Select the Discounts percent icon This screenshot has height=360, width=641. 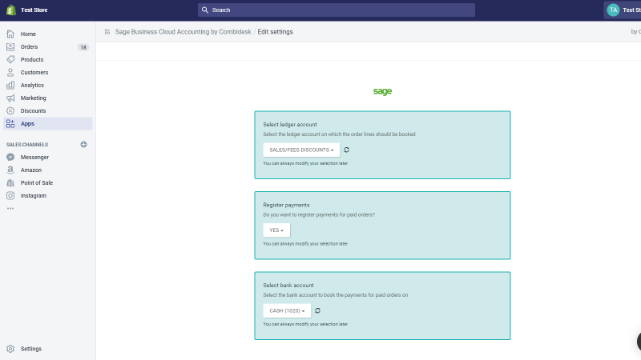10,110
